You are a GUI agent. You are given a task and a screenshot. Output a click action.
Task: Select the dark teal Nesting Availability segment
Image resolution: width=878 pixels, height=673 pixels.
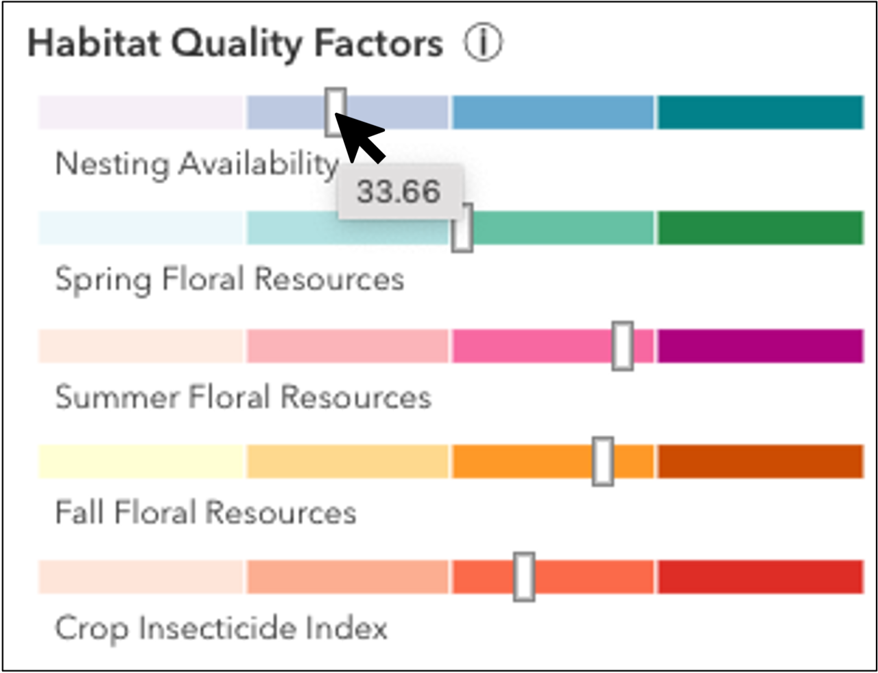coord(761,113)
